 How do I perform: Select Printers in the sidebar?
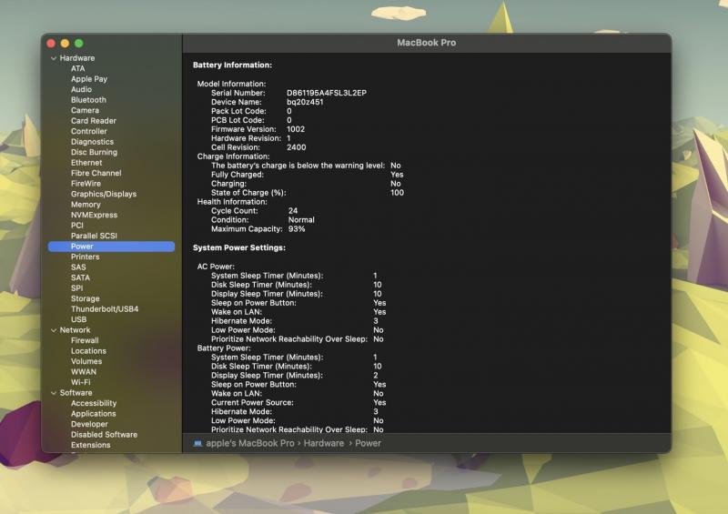pos(85,257)
